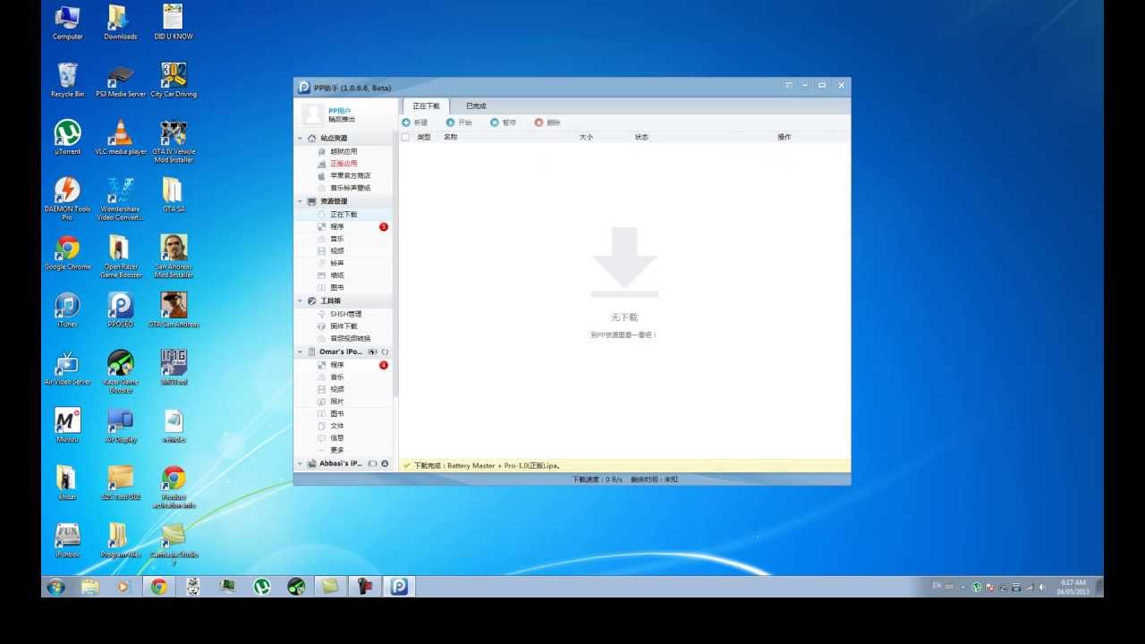Collapse the Omar's iPo... device section

(x=300, y=352)
